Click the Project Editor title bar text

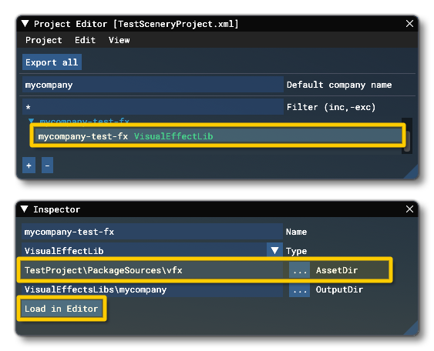point(136,24)
